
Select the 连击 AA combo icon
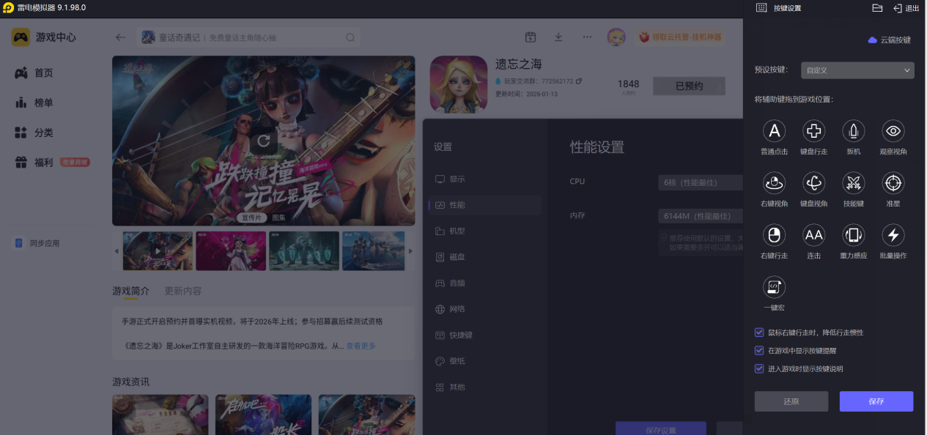pyautogui.click(x=814, y=235)
